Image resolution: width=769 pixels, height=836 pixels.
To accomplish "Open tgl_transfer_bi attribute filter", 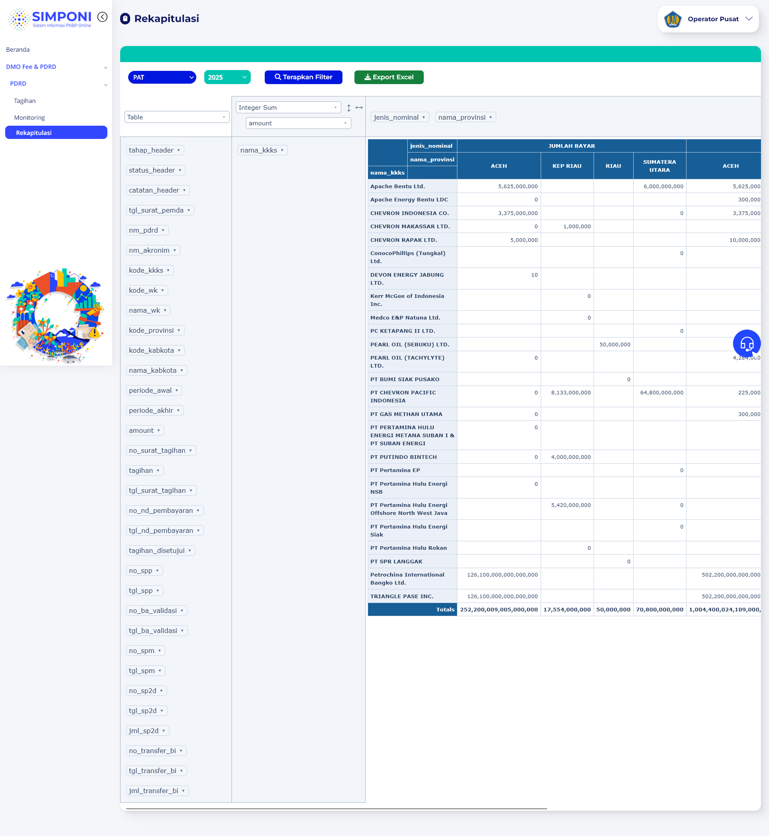I will click(x=181, y=771).
